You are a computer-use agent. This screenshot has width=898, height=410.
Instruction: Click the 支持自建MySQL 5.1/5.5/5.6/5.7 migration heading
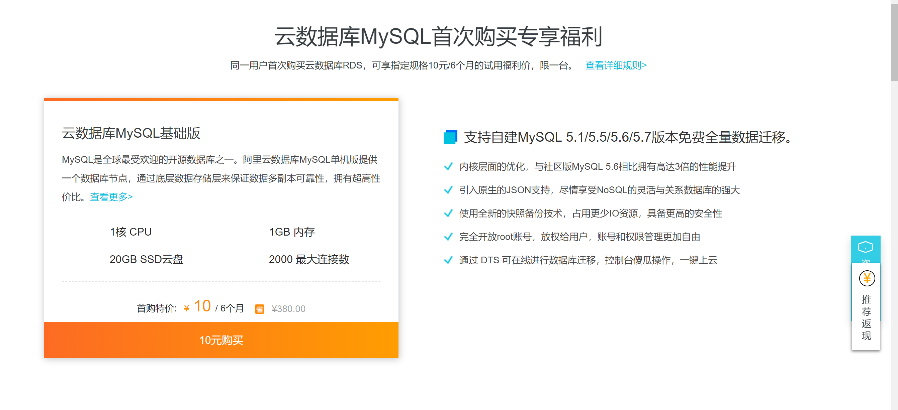pos(628,137)
